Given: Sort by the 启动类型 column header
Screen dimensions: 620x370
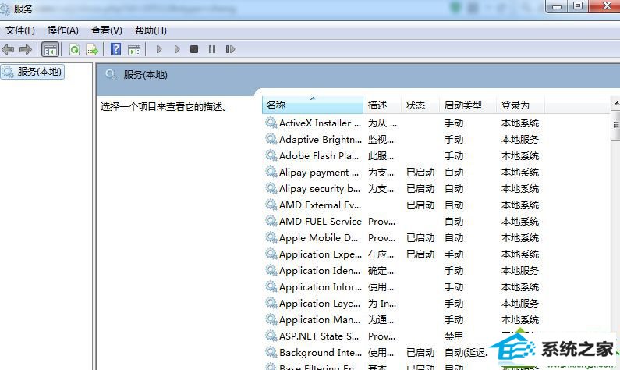Looking at the screenshot, I should tap(467, 105).
